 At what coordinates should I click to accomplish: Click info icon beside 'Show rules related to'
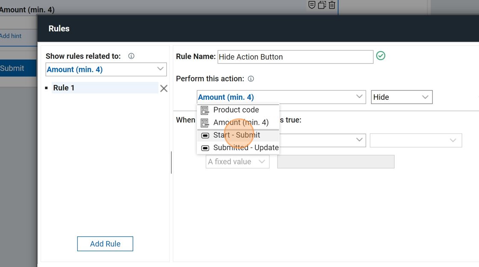click(x=131, y=56)
